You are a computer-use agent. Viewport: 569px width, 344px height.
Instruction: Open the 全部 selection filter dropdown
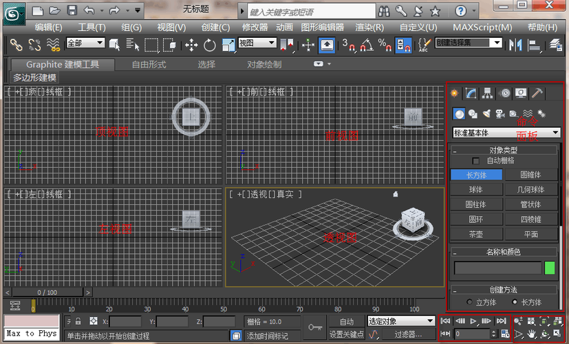tap(85, 43)
